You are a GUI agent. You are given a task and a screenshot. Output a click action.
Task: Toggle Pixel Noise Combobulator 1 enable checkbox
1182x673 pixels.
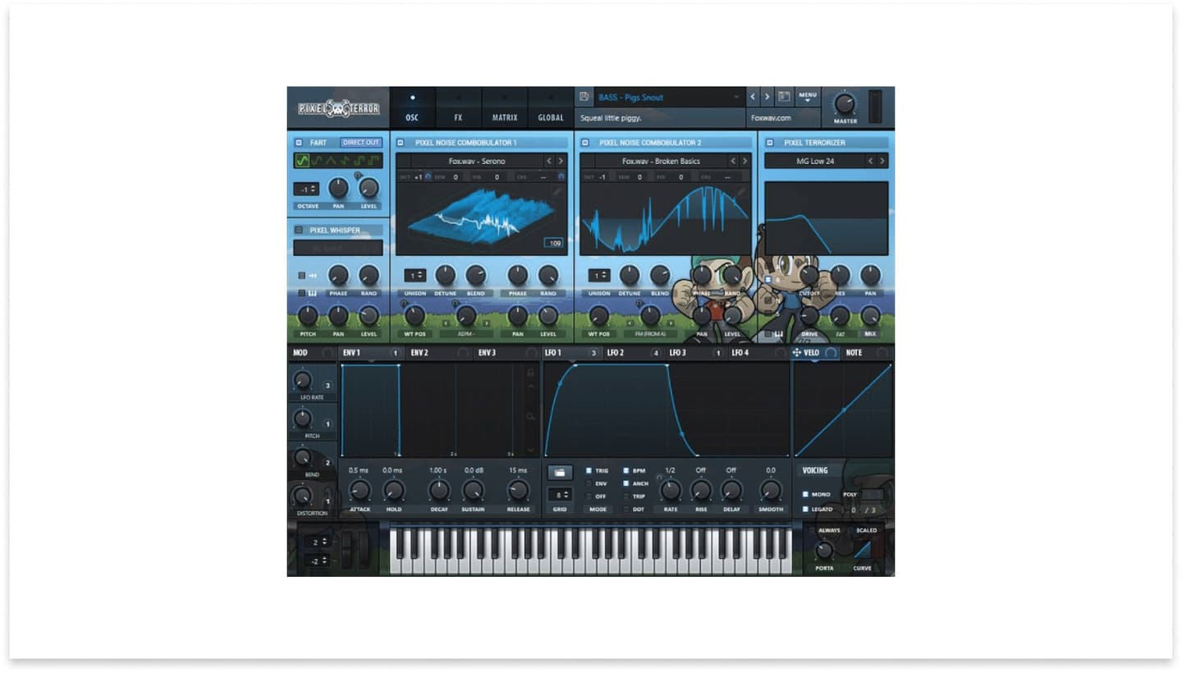(401, 143)
